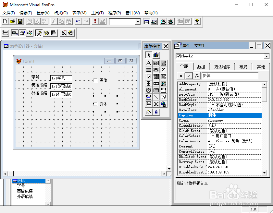
Task: Select 英语成绩 field in data environment list
Action: 25,191
